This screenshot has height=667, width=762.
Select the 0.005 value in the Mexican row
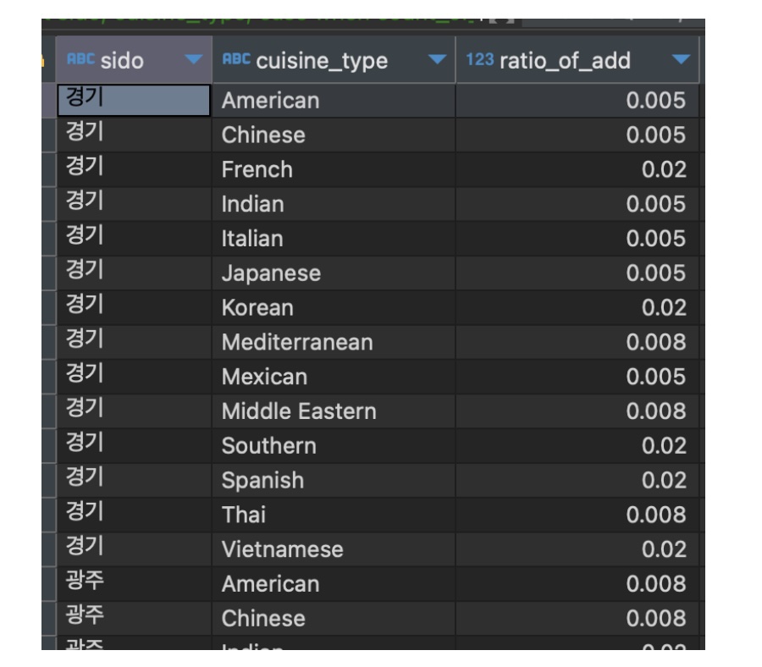point(577,377)
